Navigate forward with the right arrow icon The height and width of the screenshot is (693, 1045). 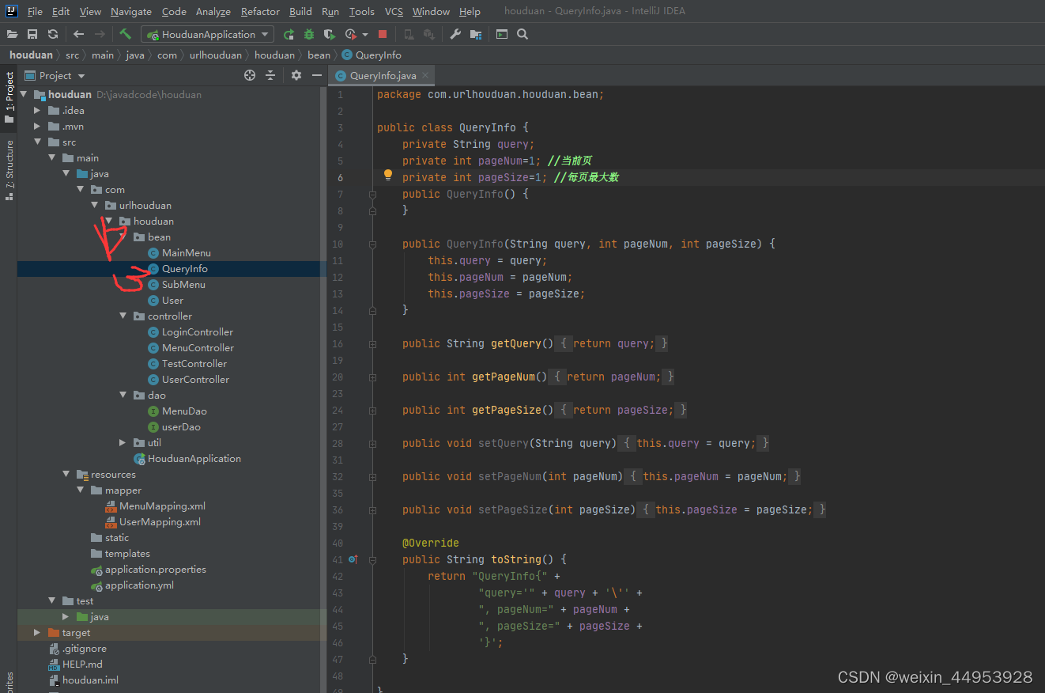coord(100,34)
